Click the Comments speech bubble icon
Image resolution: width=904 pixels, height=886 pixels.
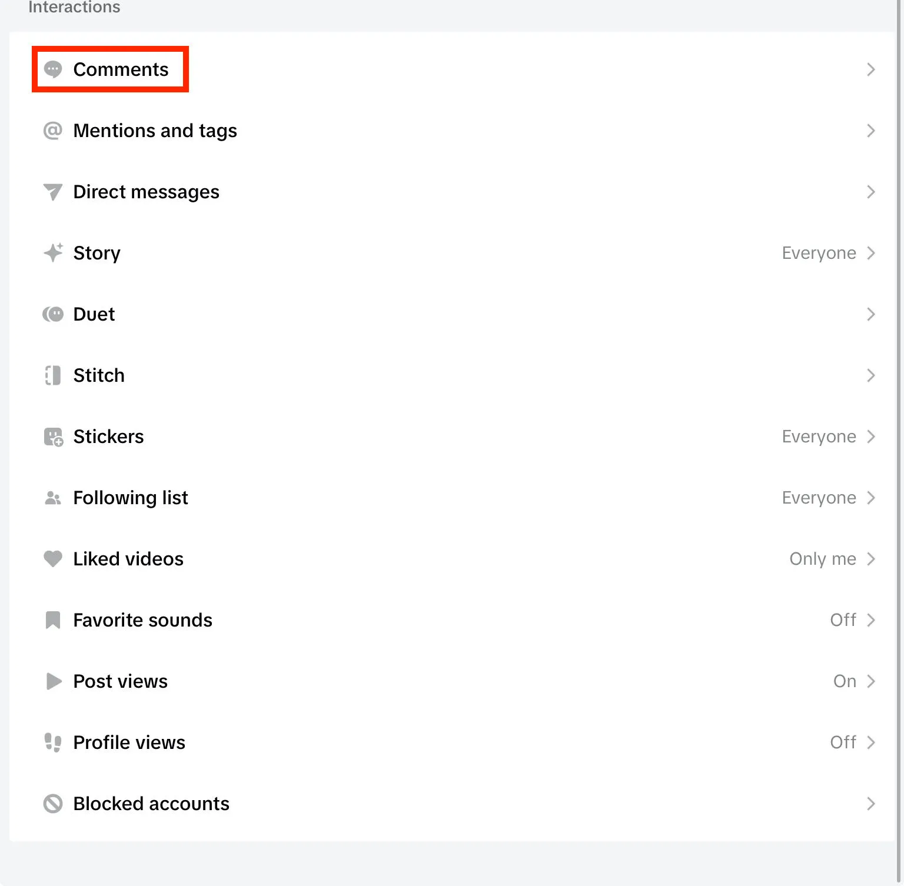click(53, 69)
